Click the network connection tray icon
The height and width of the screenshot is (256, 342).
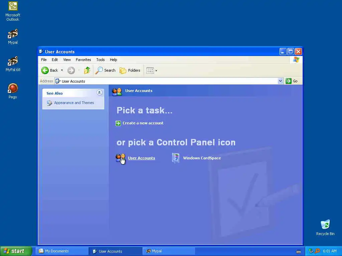(x=311, y=251)
